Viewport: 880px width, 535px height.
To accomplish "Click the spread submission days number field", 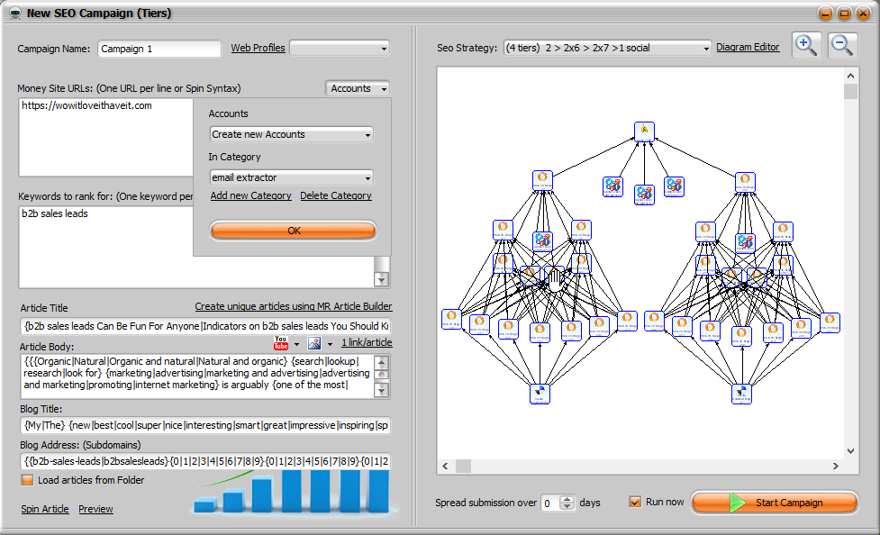I will click(x=551, y=503).
